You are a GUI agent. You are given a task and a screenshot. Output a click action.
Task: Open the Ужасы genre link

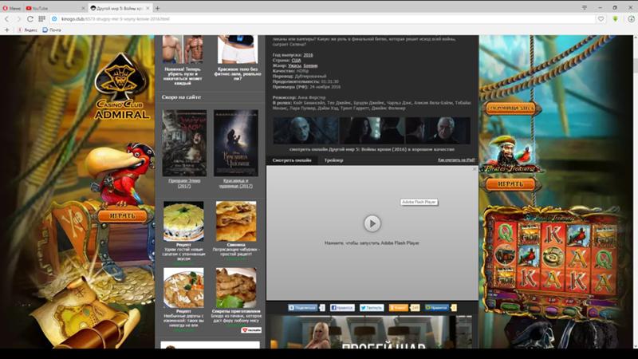294,65
